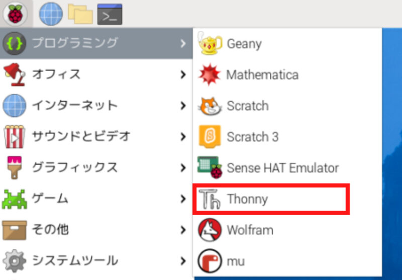This screenshot has height=280, width=402.
Task: Launch the terminal icon in taskbar
Action: point(110,14)
